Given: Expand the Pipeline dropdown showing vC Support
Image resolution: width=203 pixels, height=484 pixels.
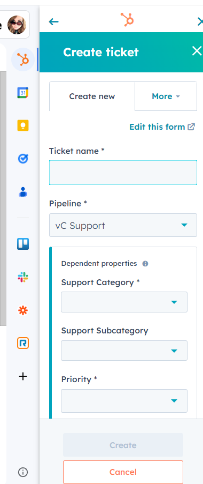Looking at the screenshot, I should pyautogui.click(x=123, y=225).
